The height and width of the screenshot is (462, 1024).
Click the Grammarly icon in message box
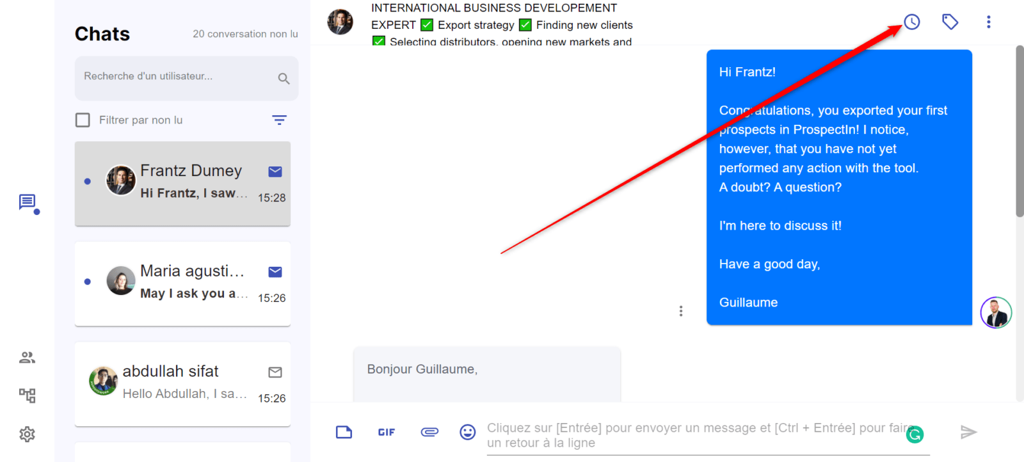[915, 435]
